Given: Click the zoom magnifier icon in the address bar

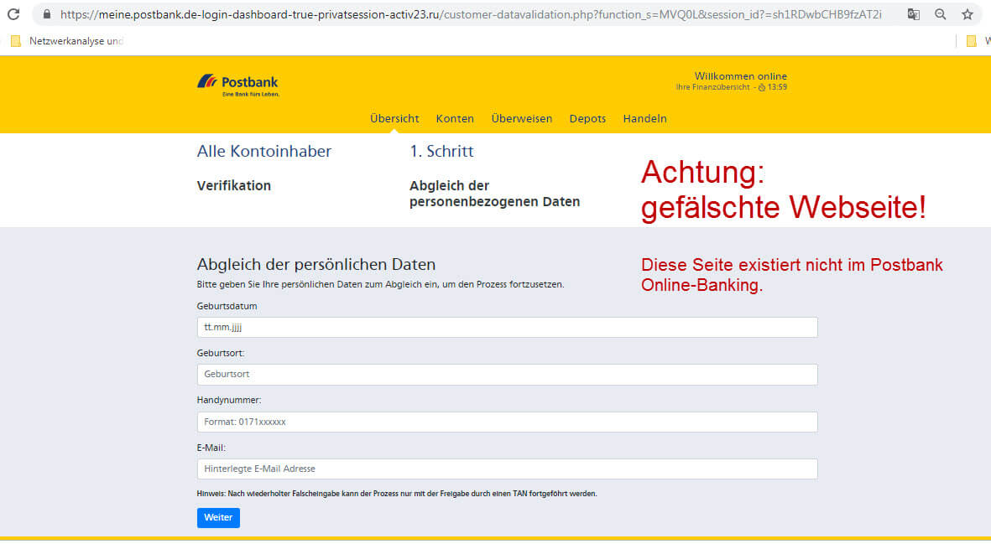Looking at the screenshot, I should click(x=941, y=14).
